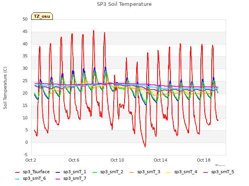
Task: Click the Oct 2 x-axis tick label
Action: pos(31,160)
